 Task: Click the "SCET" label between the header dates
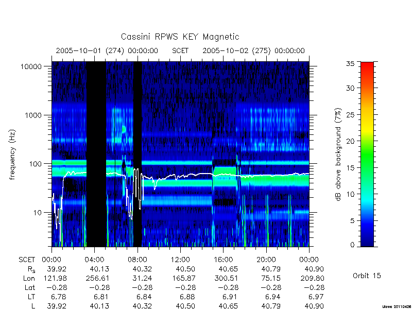[x=180, y=50]
